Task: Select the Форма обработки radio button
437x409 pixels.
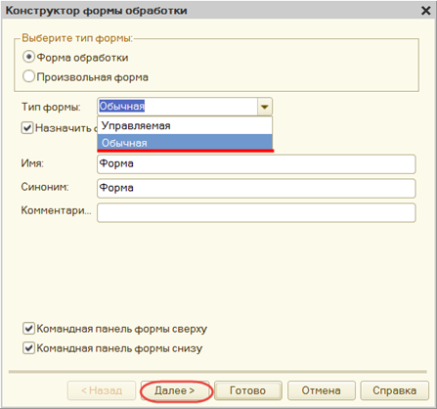Action: point(28,58)
